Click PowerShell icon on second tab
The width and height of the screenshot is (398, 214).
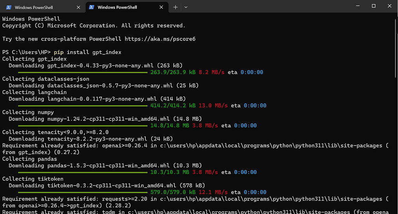pyautogui.click(x=92, y=7)
